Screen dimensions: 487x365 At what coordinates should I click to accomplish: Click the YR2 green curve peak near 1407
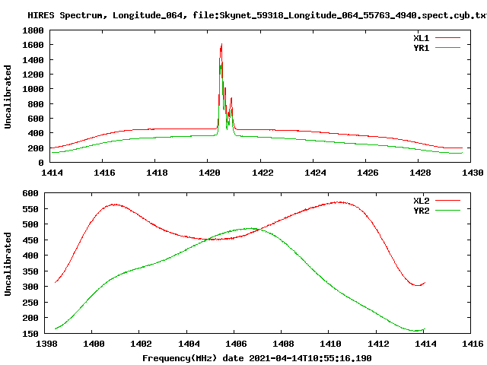click(x=250, y=228)
